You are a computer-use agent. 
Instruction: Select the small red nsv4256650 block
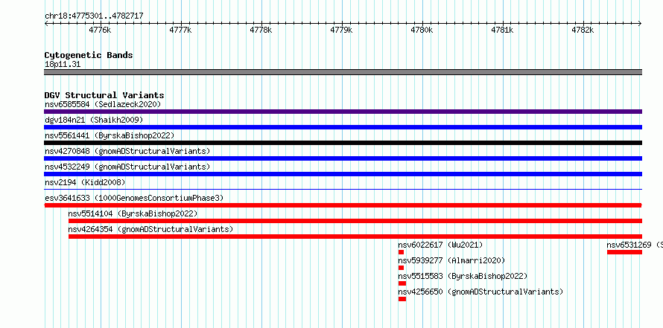coord(402,299)
